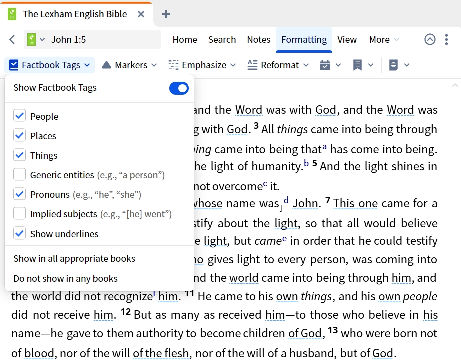
Task: Uncheck the People checkbox
Action: click(x=19, y=116)
